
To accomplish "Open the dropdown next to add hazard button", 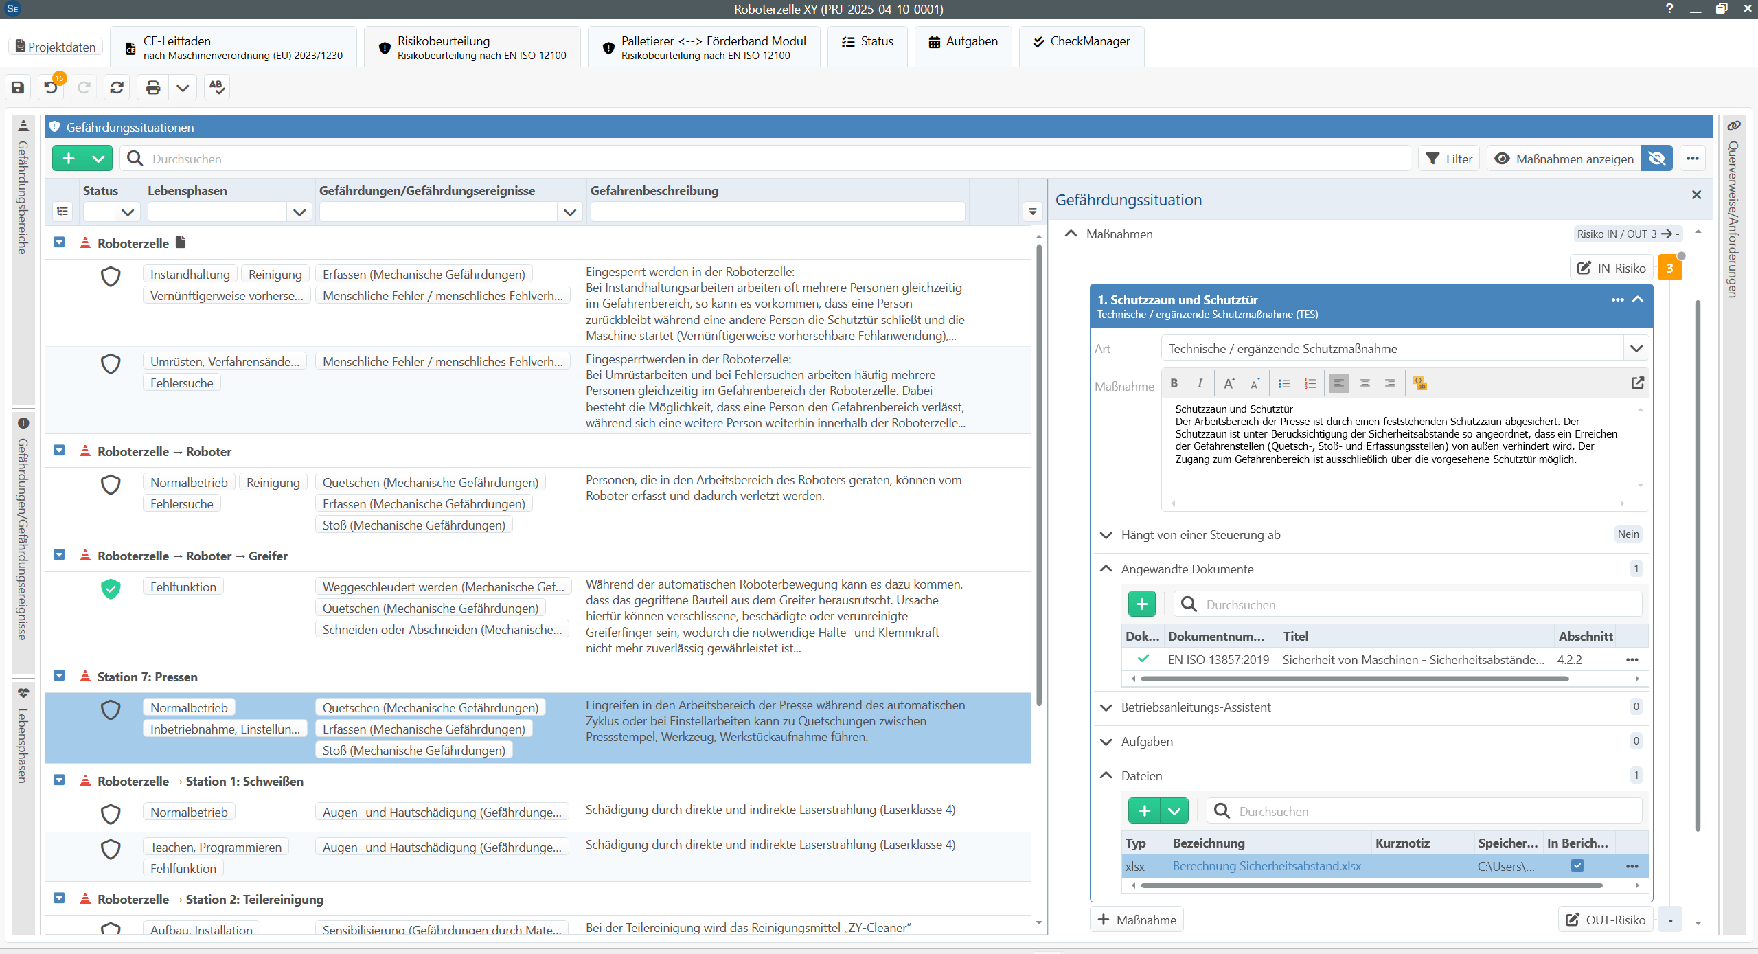I will coord(98,159).
